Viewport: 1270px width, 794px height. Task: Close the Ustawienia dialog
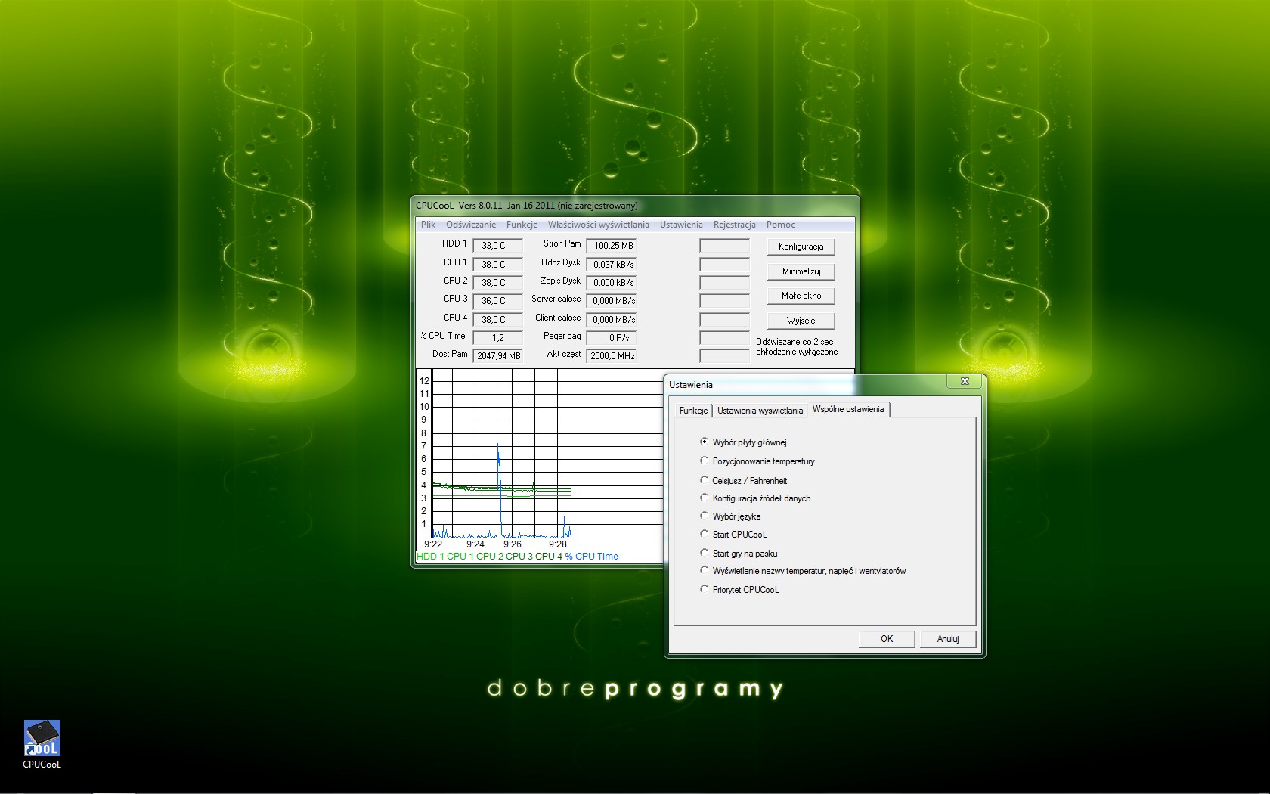965,382
